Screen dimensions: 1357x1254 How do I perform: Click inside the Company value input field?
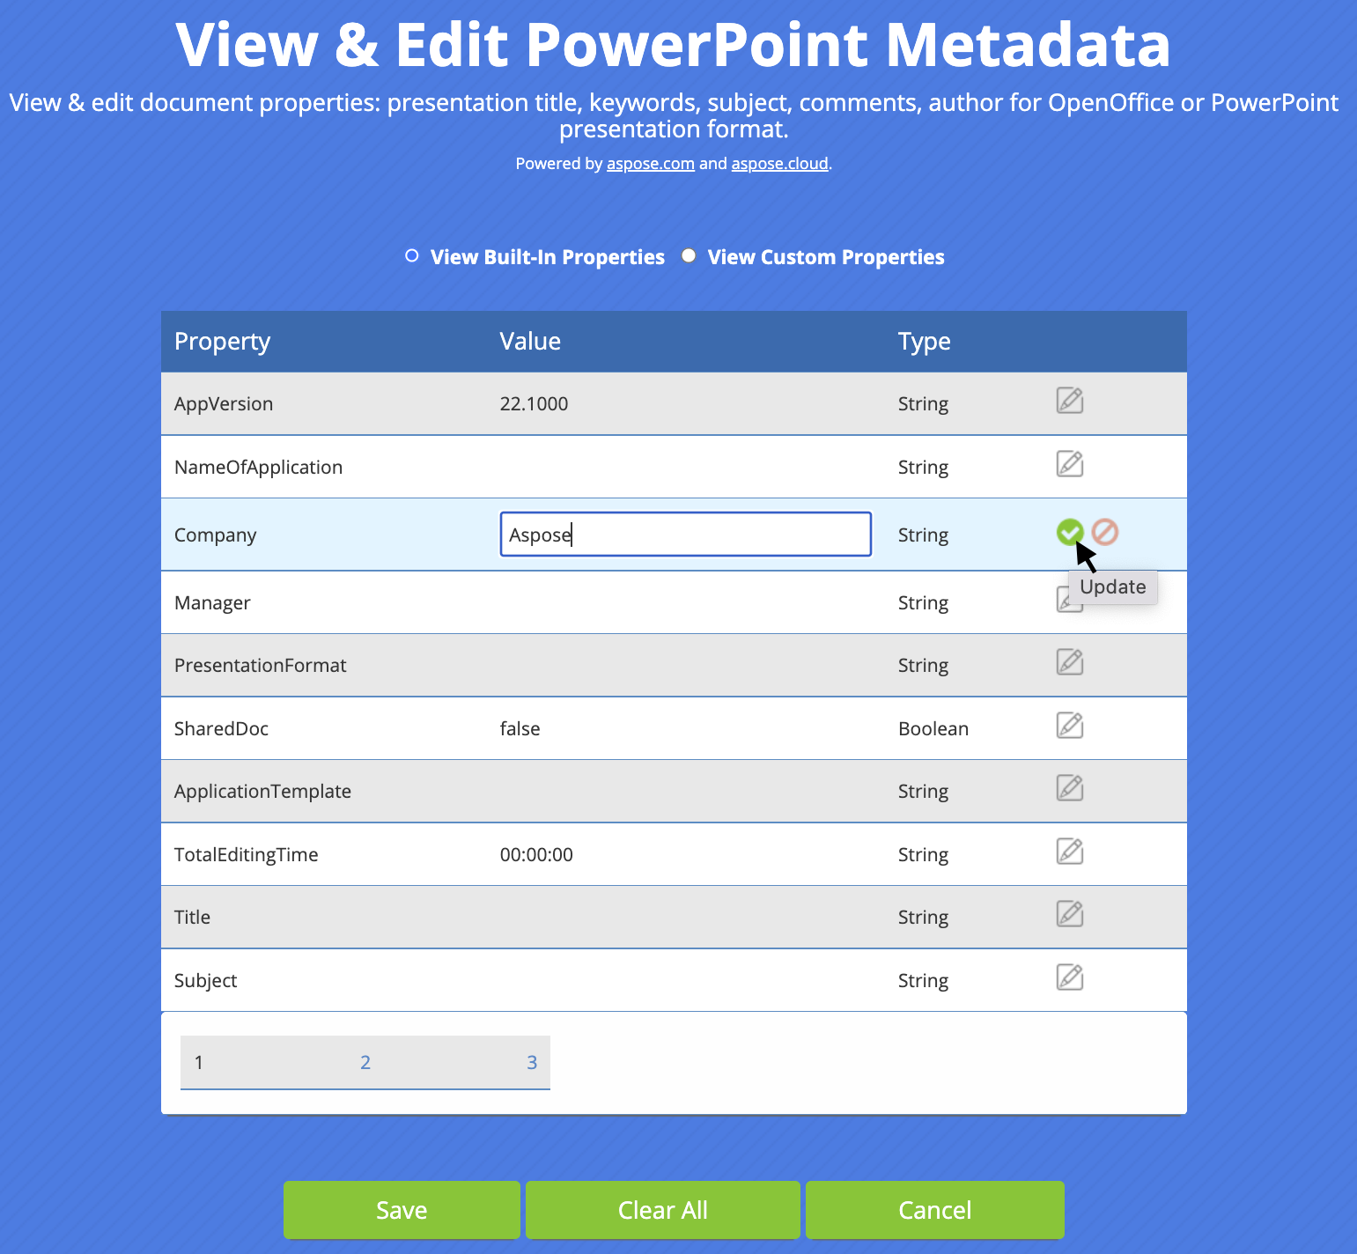point(685,534)
